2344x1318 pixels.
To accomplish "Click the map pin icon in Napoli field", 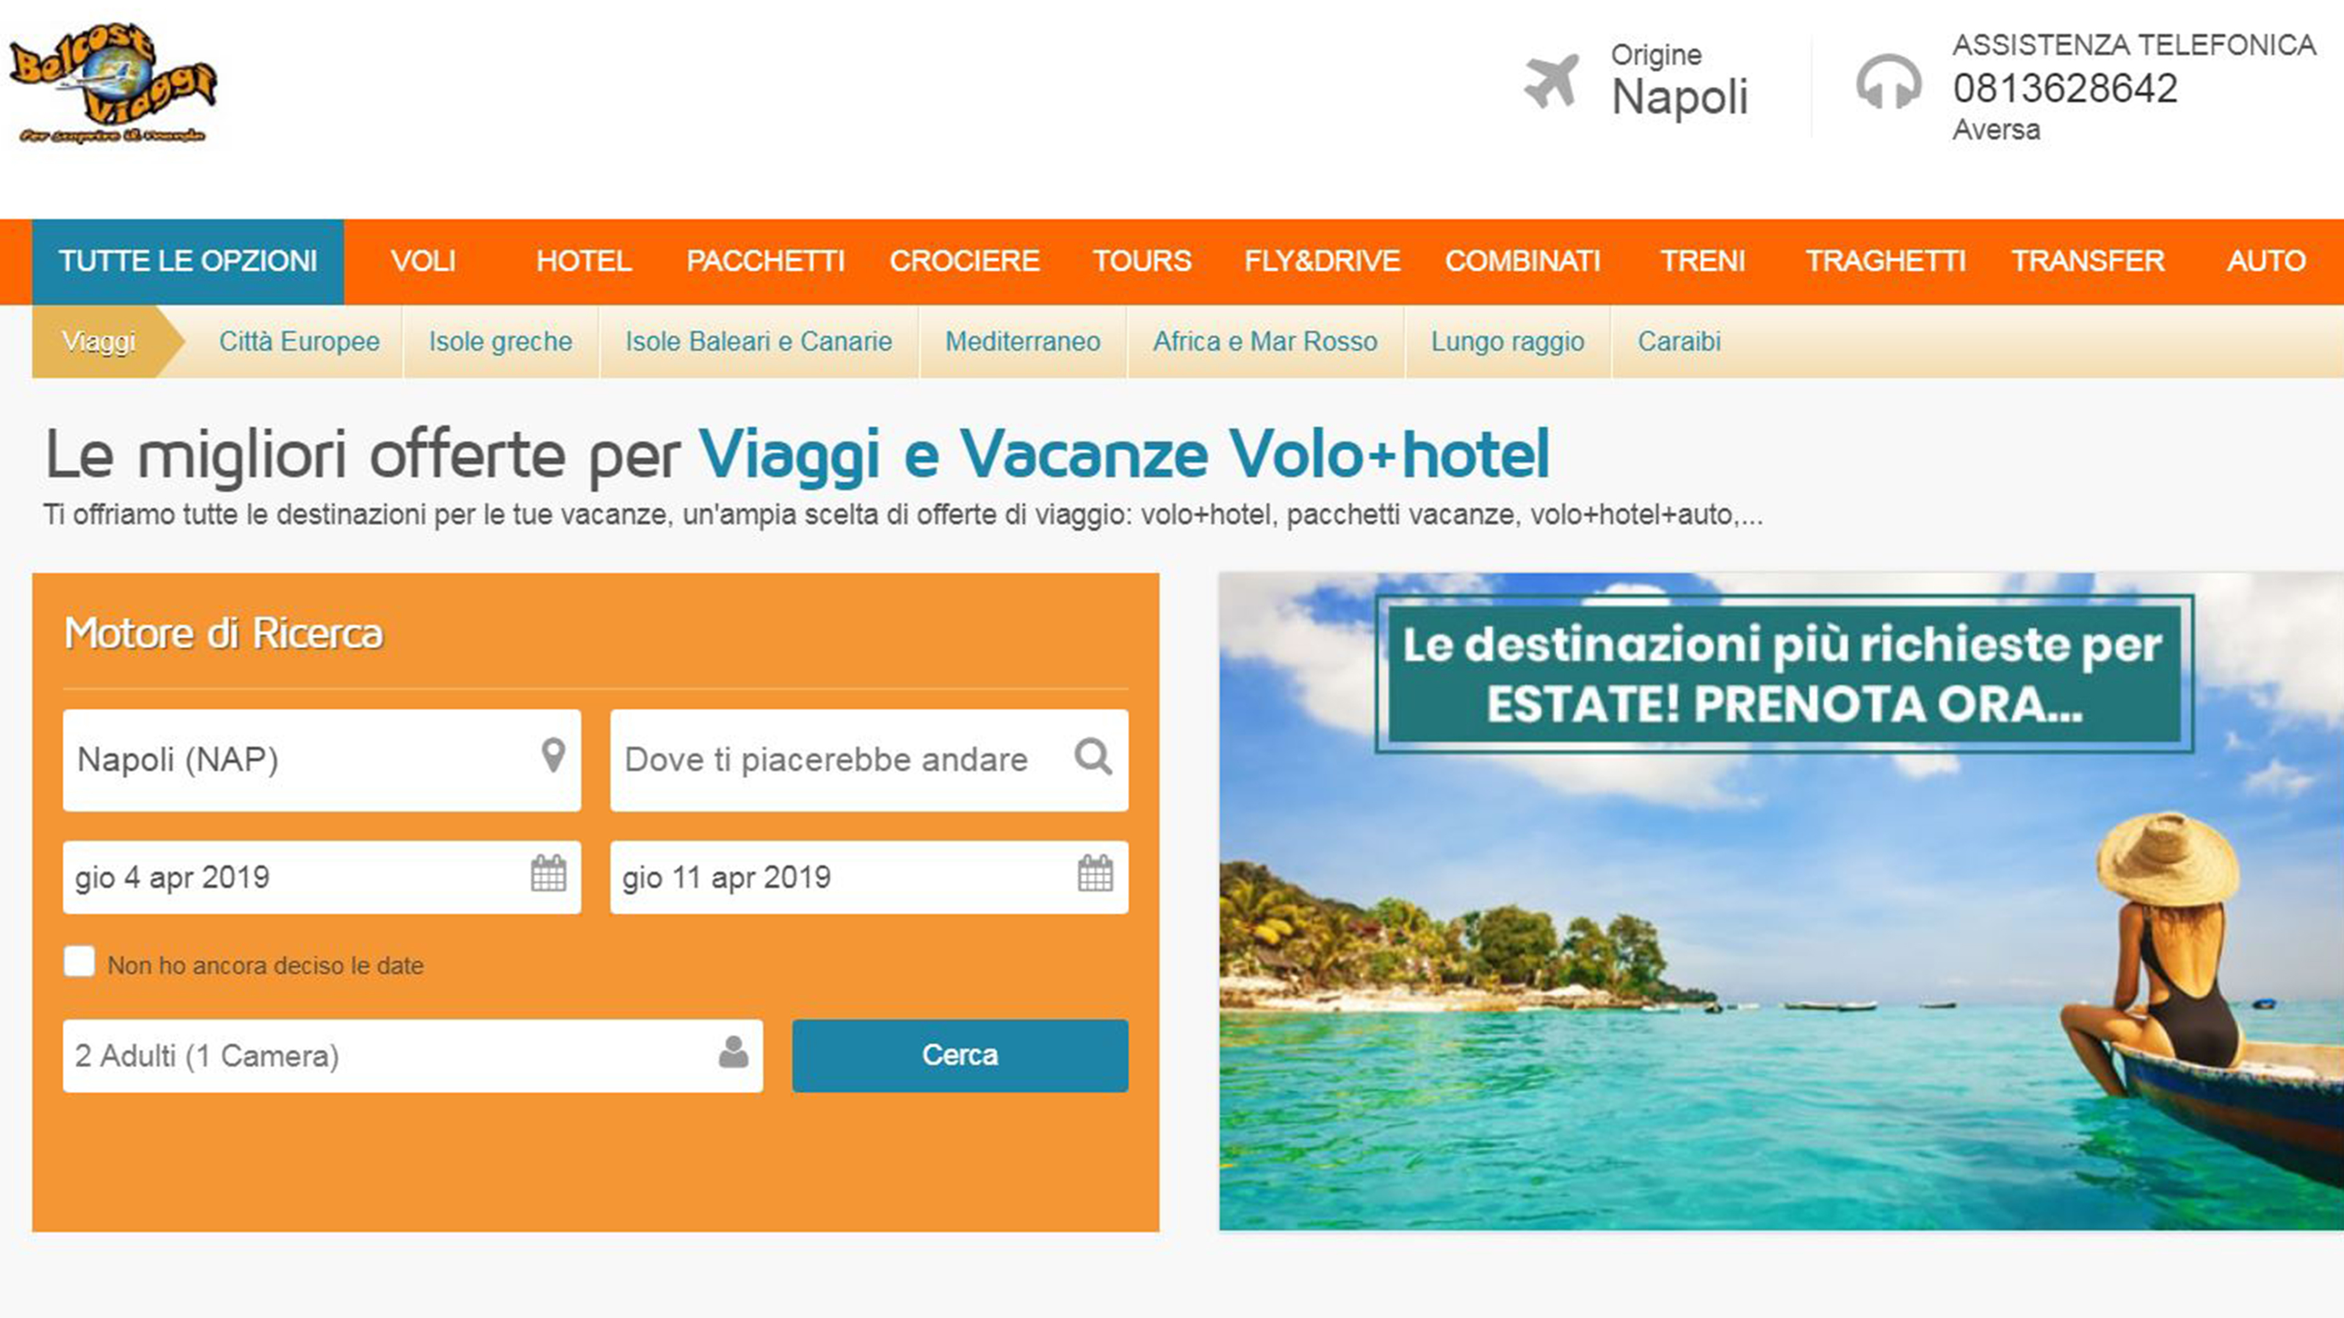I will click(x=553, y=756).
